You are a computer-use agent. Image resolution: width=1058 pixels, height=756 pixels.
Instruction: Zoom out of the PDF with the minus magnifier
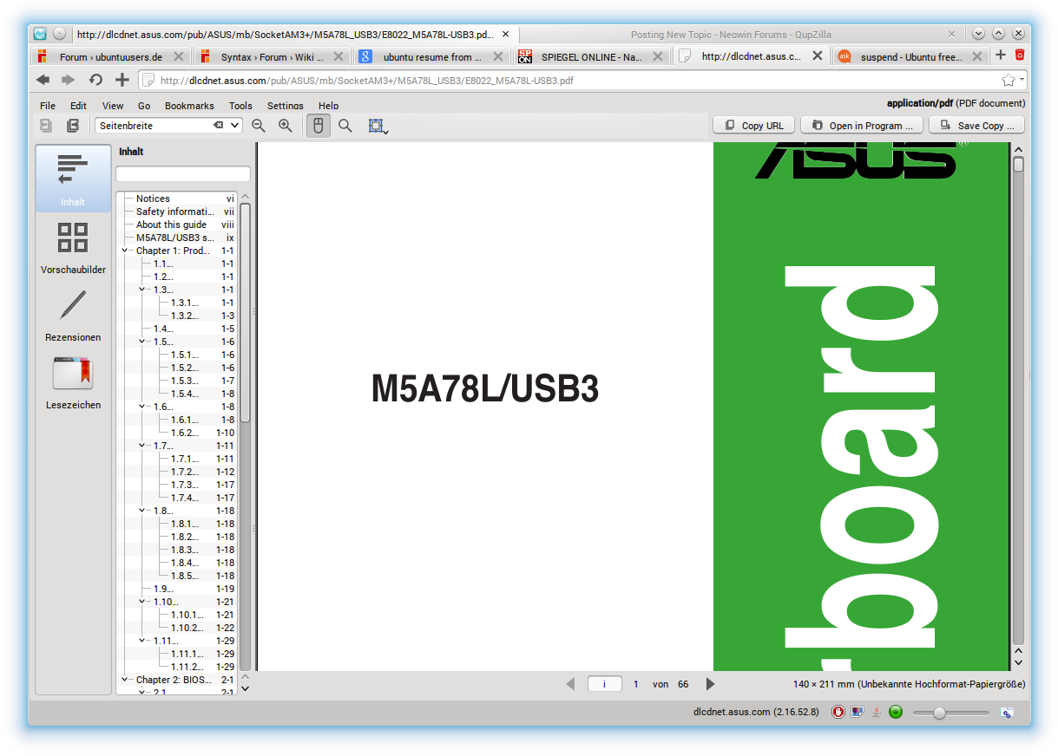(258, 126)
